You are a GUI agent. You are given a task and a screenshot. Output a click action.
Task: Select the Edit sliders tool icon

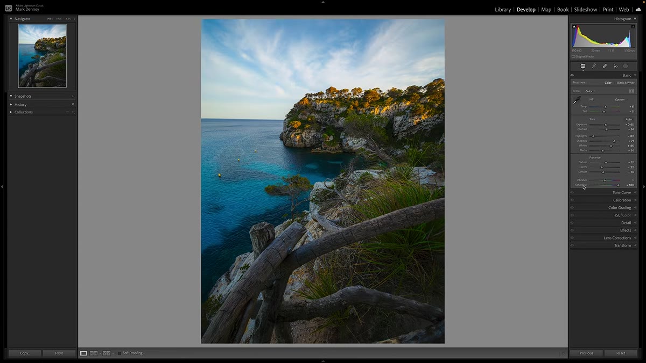pyautogui.click(x=583, y=66)
